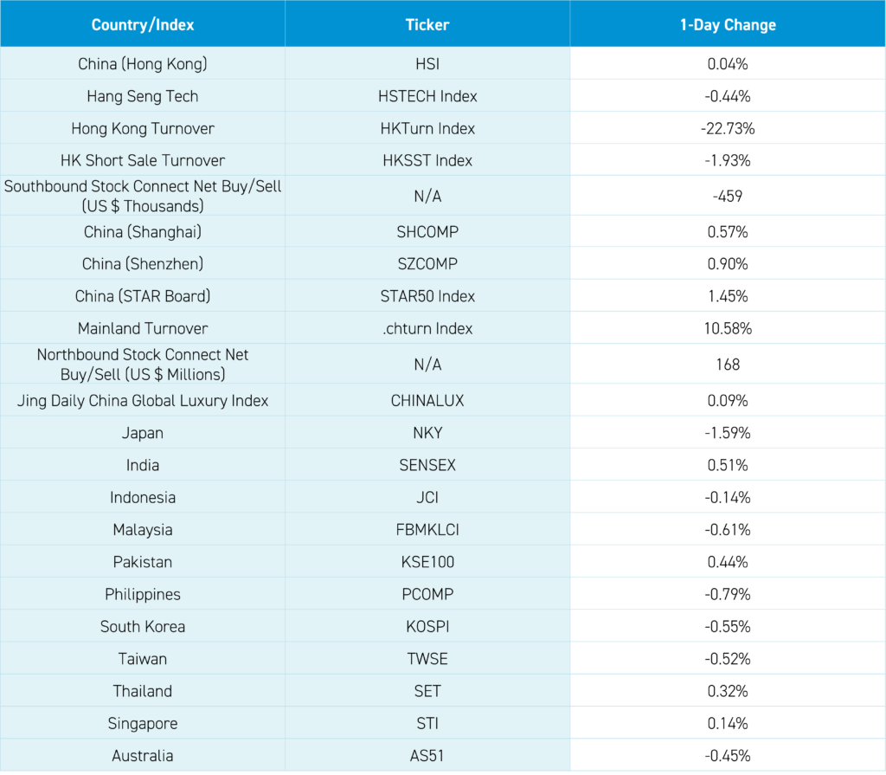The height and width of the screenshot is (775, 886).
Task: Select the SENSEX ticker cell
Action: (427, 465)
